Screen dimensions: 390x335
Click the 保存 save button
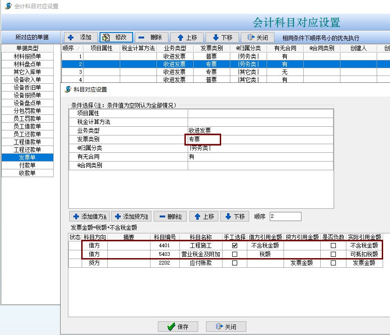click(178, 326)
